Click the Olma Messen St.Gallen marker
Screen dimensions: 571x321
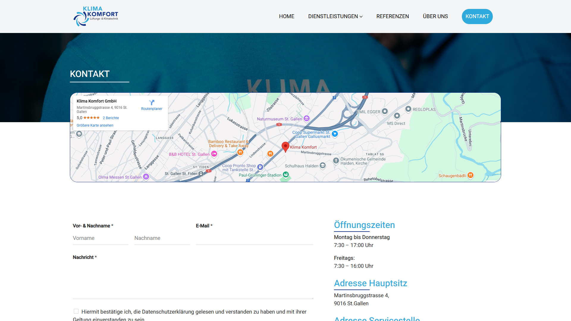[146, 177]
